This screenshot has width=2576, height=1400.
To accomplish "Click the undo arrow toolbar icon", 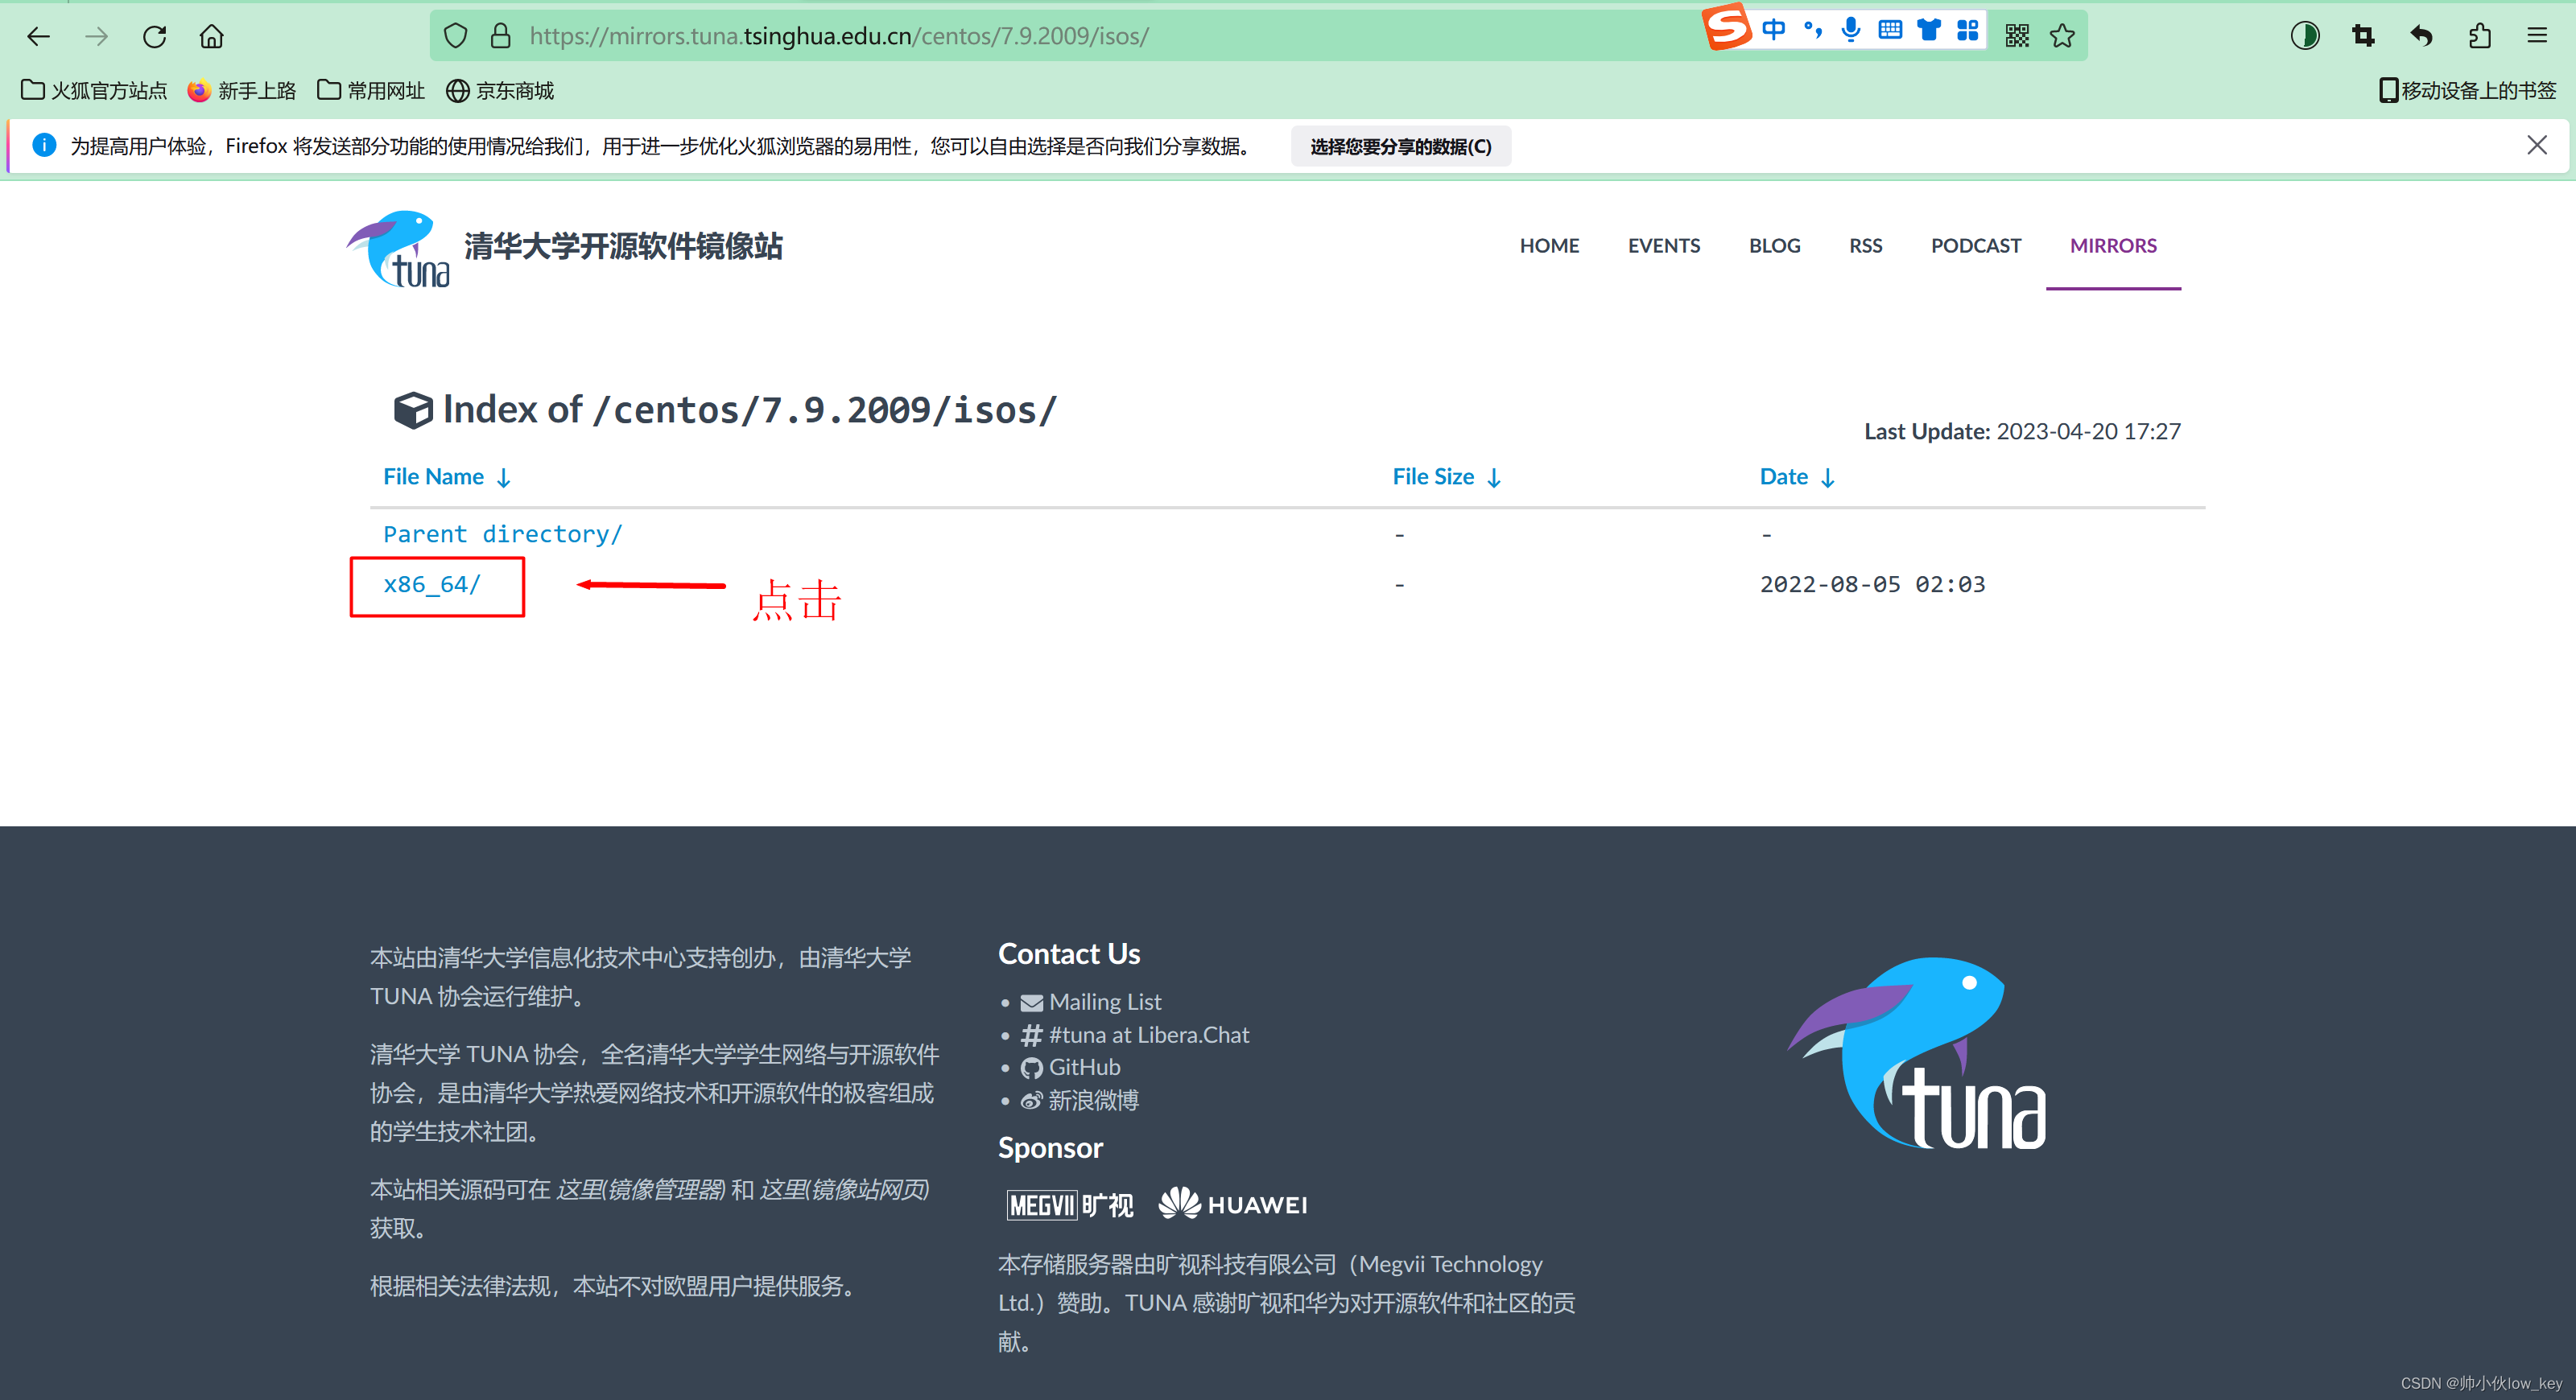I will point(2421,36).
